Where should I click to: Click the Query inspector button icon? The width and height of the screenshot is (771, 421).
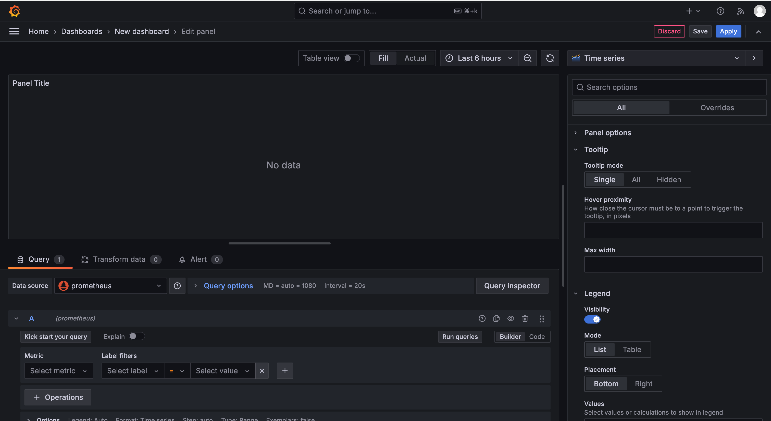point(512,286)
